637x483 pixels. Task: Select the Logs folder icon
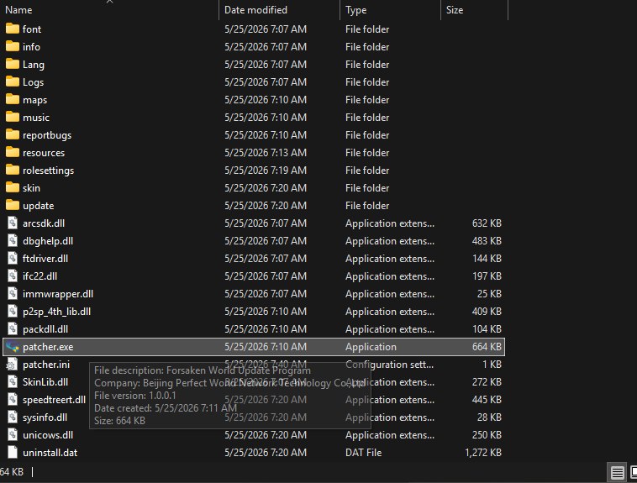13,81
